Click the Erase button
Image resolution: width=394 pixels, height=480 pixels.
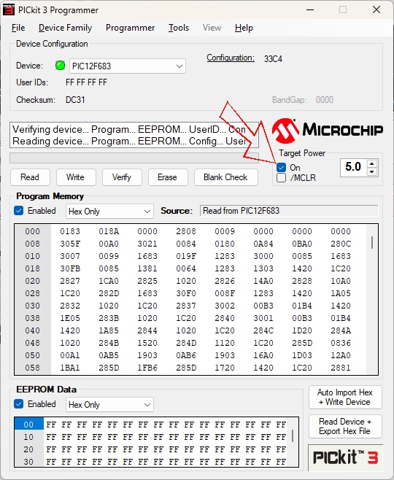pyautogui.click(x=168, y=177)
